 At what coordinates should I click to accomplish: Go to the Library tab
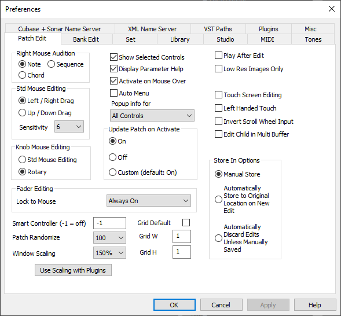tap(180, 39)
